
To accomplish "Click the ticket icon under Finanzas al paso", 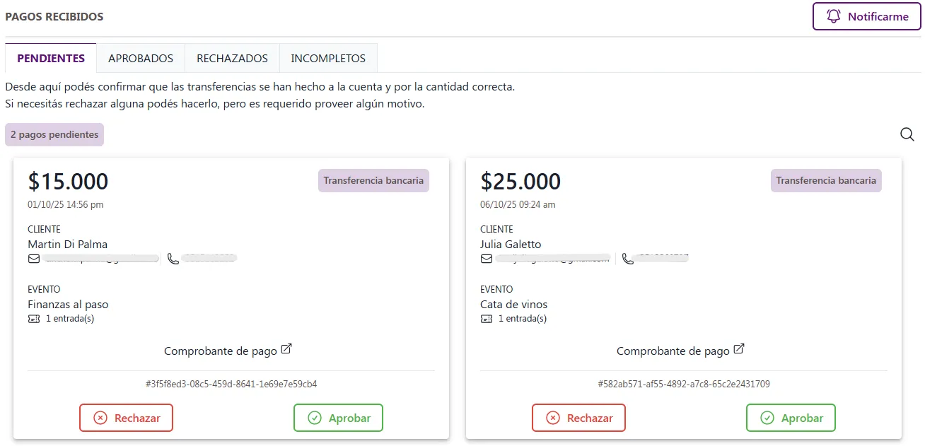I will point(34,319).
